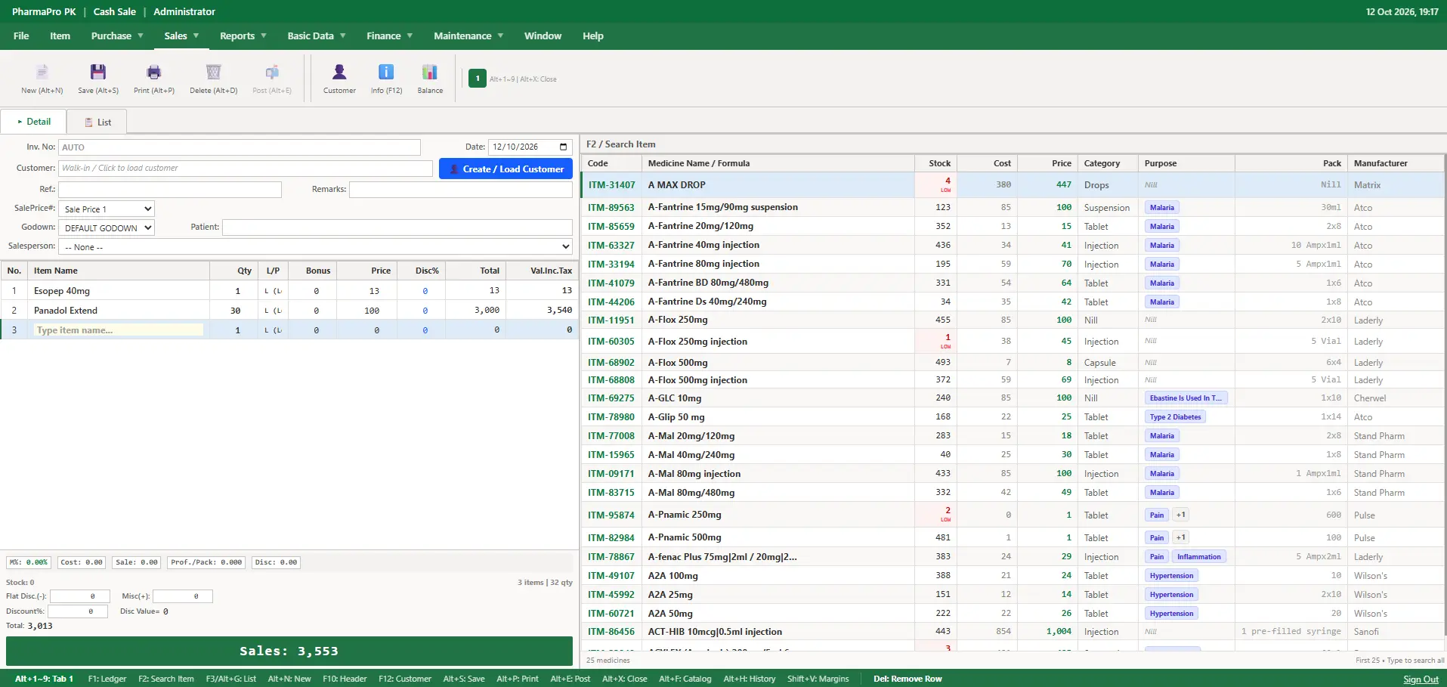Switch to the List tab
This screenshot has height=687, width=1447.
(97, 122)
